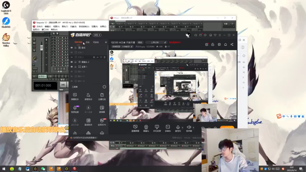Open the 虚拟形象 virtual avatar tool
306x172 pixels.
pos(75,122)
